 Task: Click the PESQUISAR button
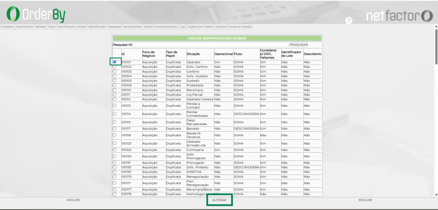tap(299, 45)
